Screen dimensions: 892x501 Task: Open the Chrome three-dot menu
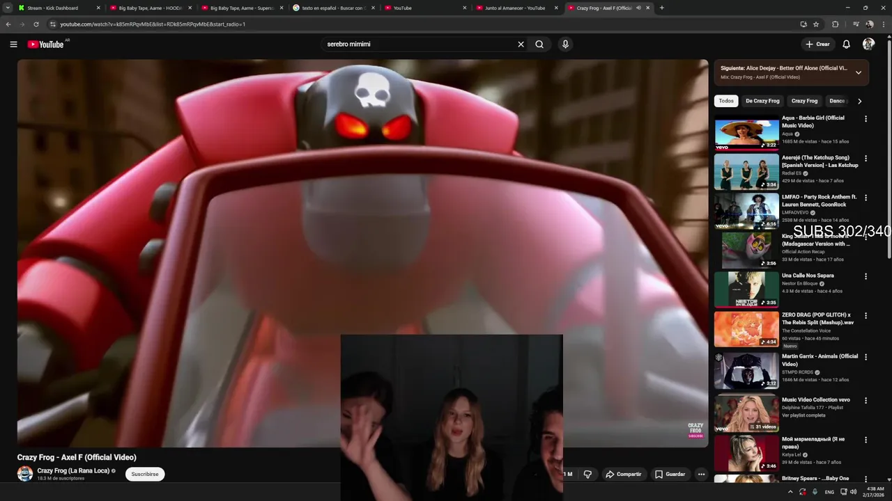(x=883, y=24)
